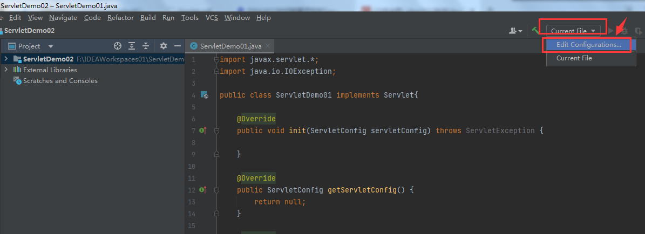The width and height of the screenshot is (645, 234).
Task: Open the Build menu
Action: (148, 18)
